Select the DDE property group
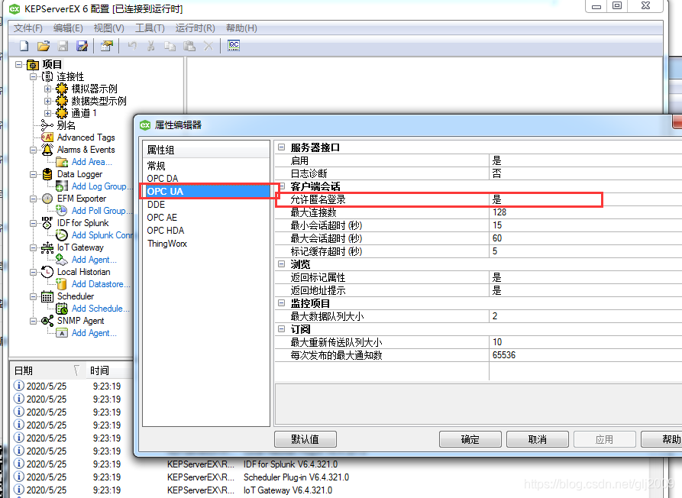 point(156,205)
